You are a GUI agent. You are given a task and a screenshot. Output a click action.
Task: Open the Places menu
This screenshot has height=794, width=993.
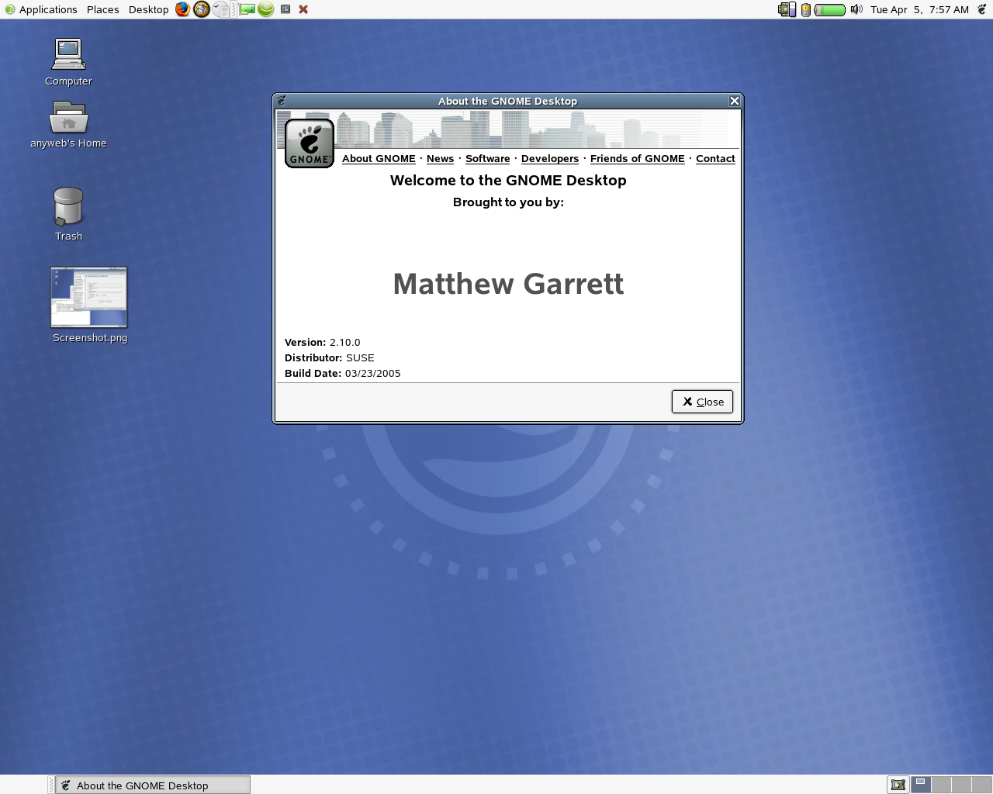point(102,9)
